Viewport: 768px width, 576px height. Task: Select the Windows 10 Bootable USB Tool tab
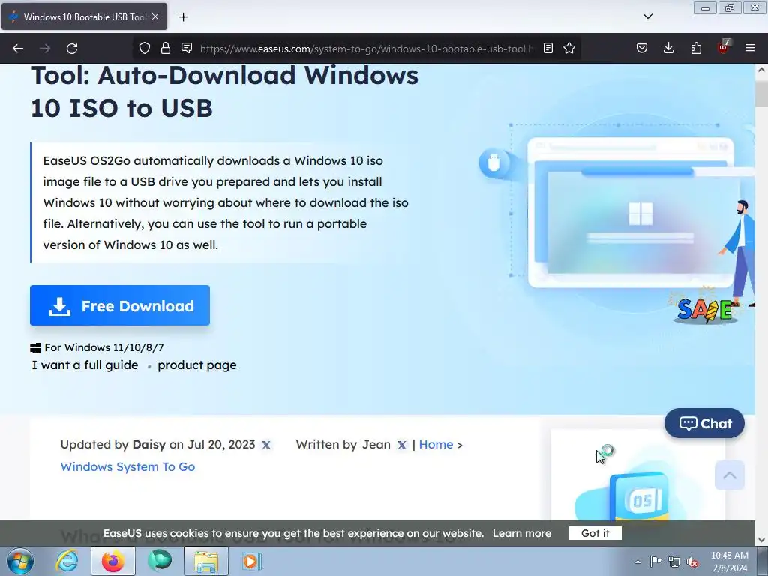pyautogui.click(x=84, y=16)
